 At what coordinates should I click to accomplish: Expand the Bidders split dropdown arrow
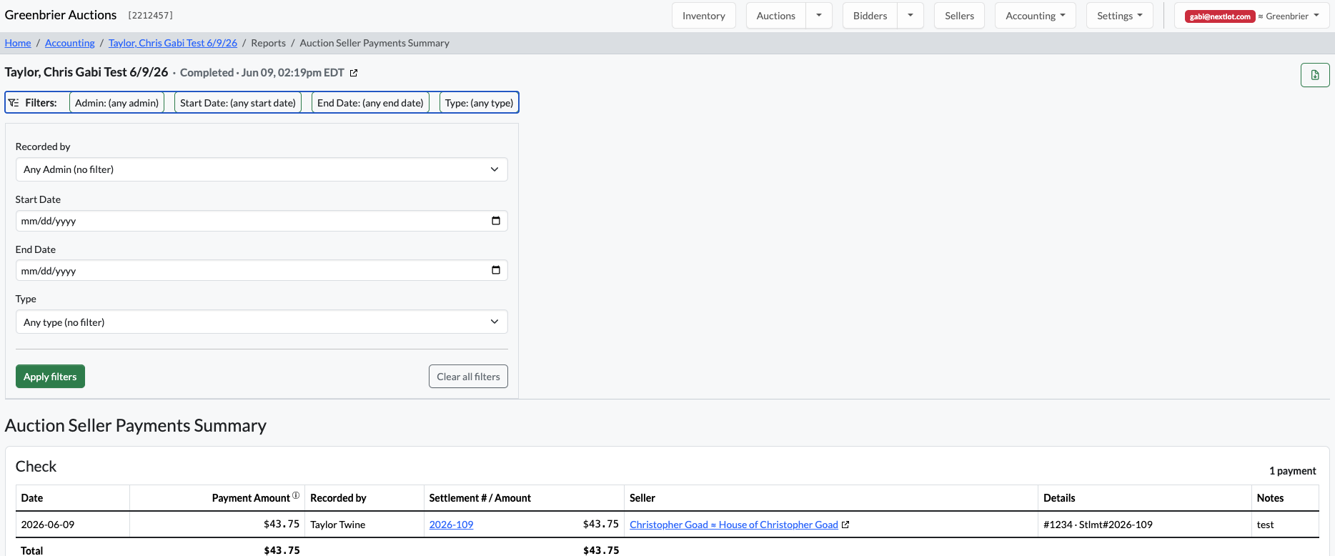(x=910, y=16)
